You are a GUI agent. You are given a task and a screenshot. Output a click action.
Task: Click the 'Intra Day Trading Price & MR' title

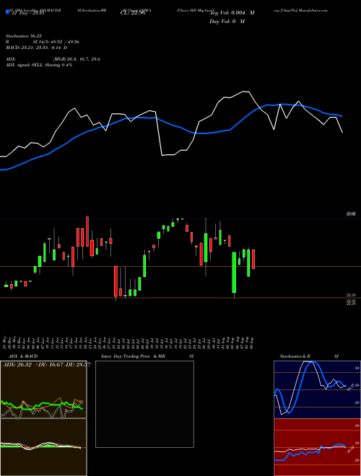[133, 356]
